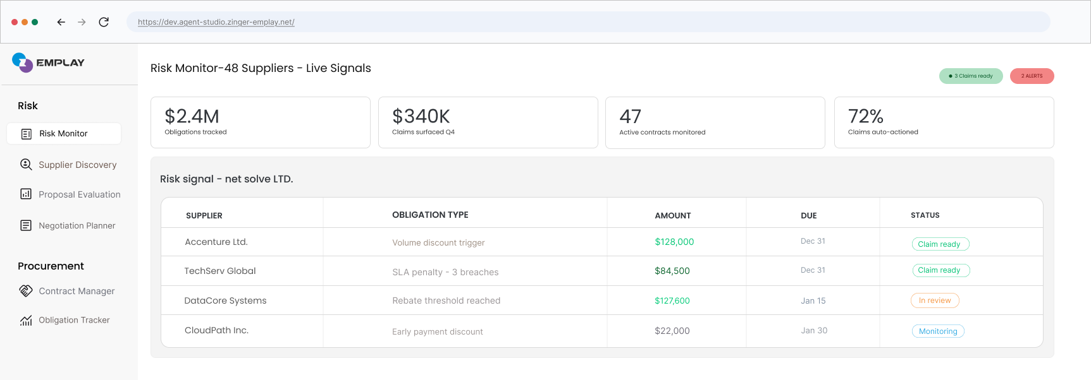This screenshot has width=1091, height=380.
Task: Click the 2 ALERTS red badge
Action: coord(1032,76)
